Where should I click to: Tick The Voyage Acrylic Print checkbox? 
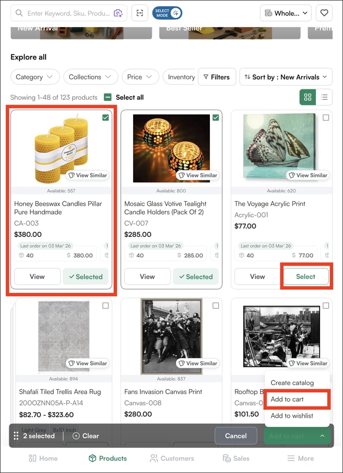point(326,118)
